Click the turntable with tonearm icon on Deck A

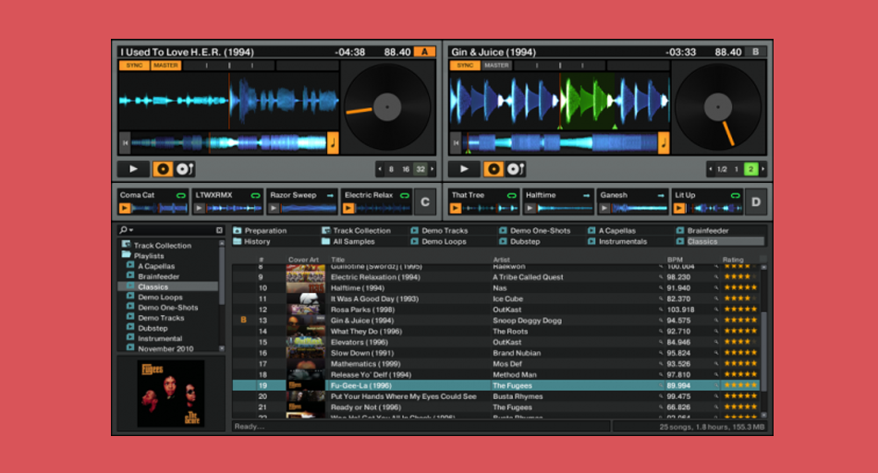[184, 168]
